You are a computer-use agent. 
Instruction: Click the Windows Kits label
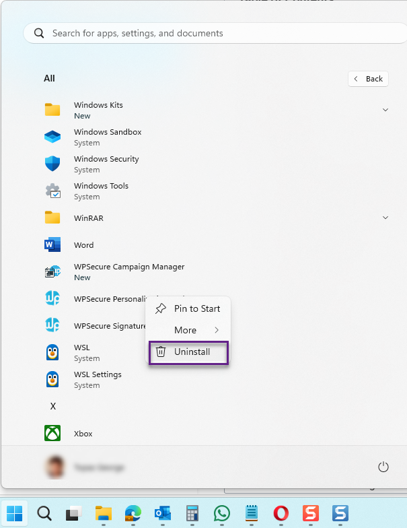click(x=98, y=105)
